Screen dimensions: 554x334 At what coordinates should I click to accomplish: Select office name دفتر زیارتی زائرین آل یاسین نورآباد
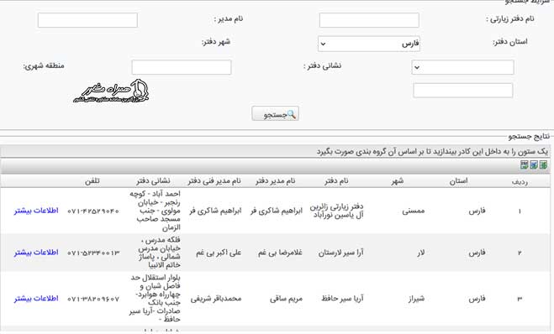337,211
